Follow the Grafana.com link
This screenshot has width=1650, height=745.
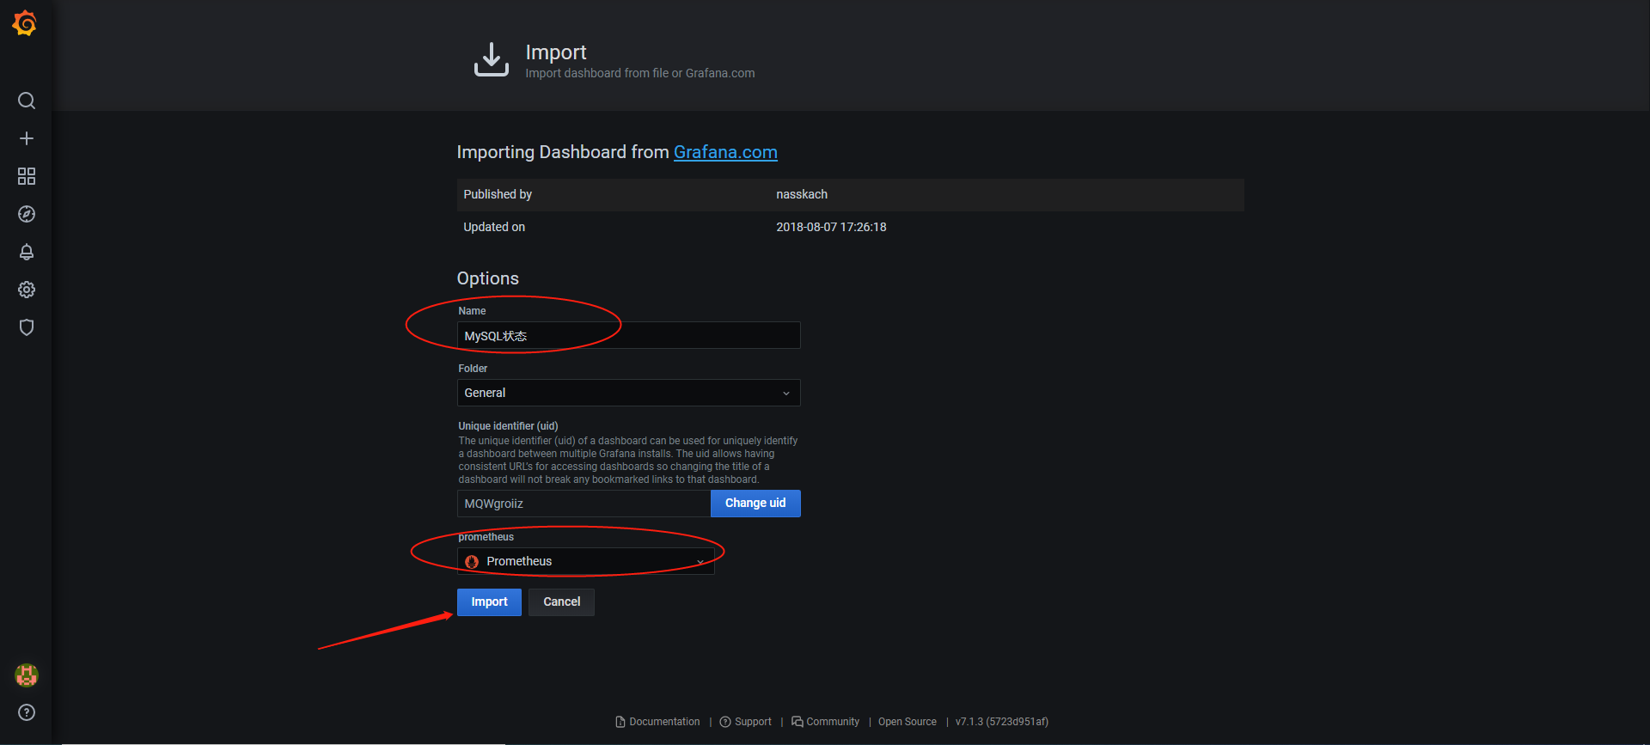click(725, 152)
